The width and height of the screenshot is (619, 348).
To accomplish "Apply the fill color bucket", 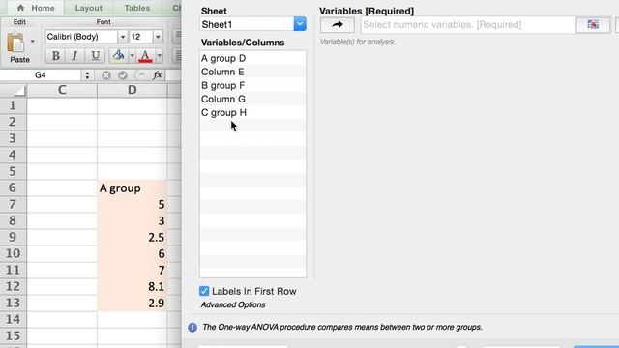I will tap(118, 56).
